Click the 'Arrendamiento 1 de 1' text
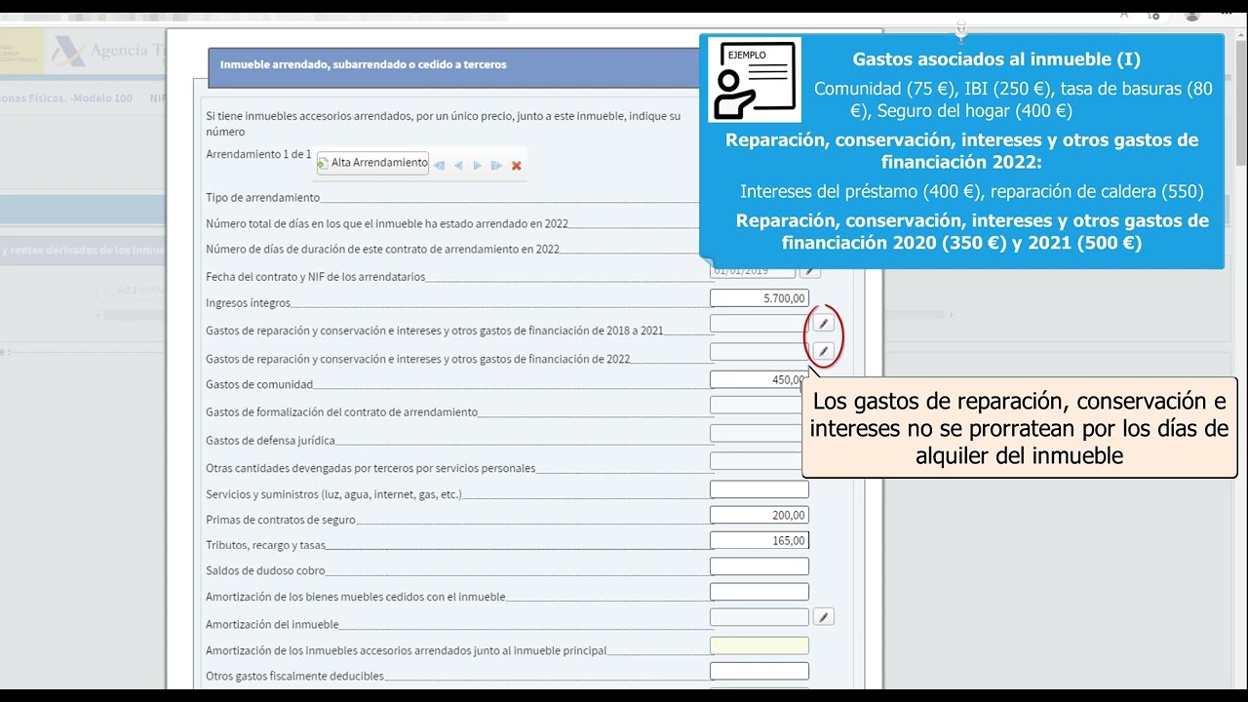The image size is (1248, 702). click(x=258, y=155)
